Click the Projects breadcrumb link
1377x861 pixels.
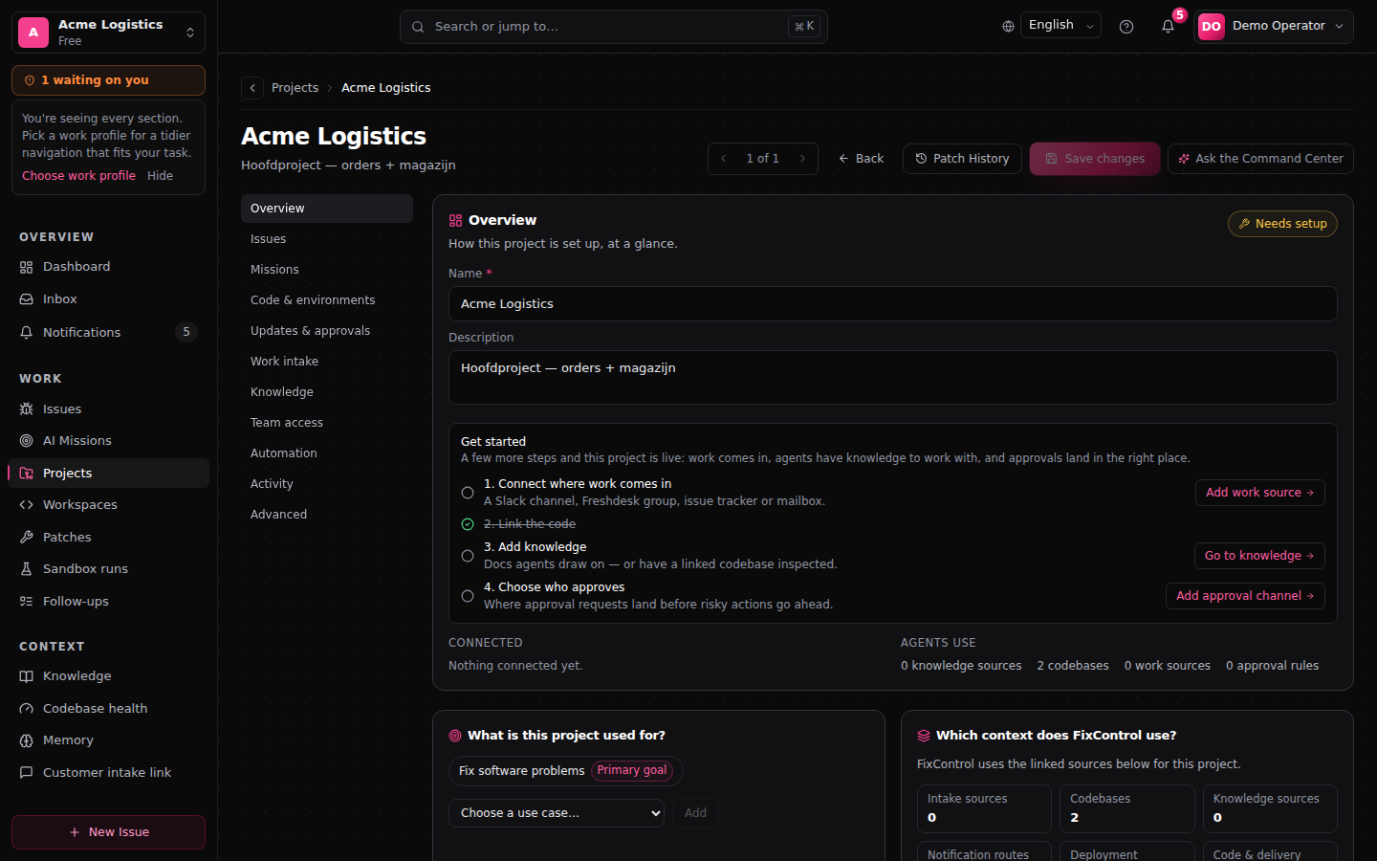coord(295,88)
